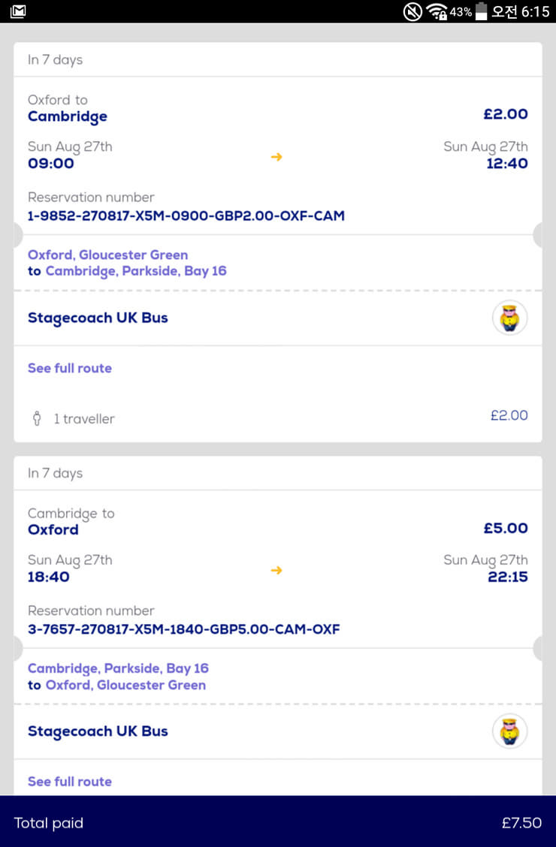
Task: Tap the Stagecoach mascot icon in Oxford-Cambridge ticket
Action: point(509,318)
